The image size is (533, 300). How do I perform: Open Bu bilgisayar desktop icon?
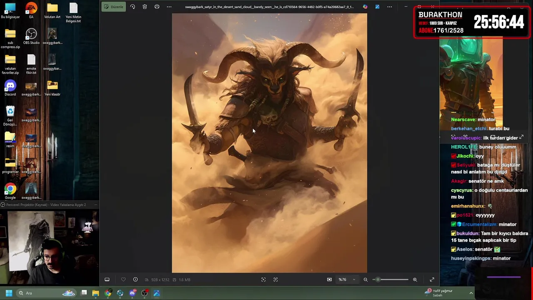point(10,11)
